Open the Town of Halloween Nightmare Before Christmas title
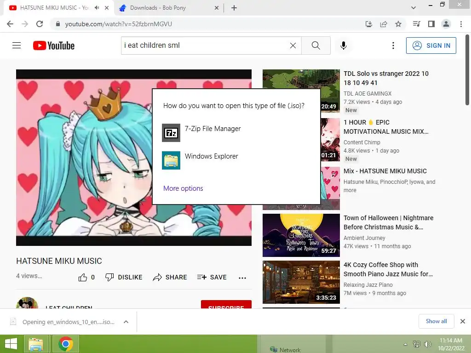This screenshot has width=471, height=353. pyautogui.click(x=388, y=222)
